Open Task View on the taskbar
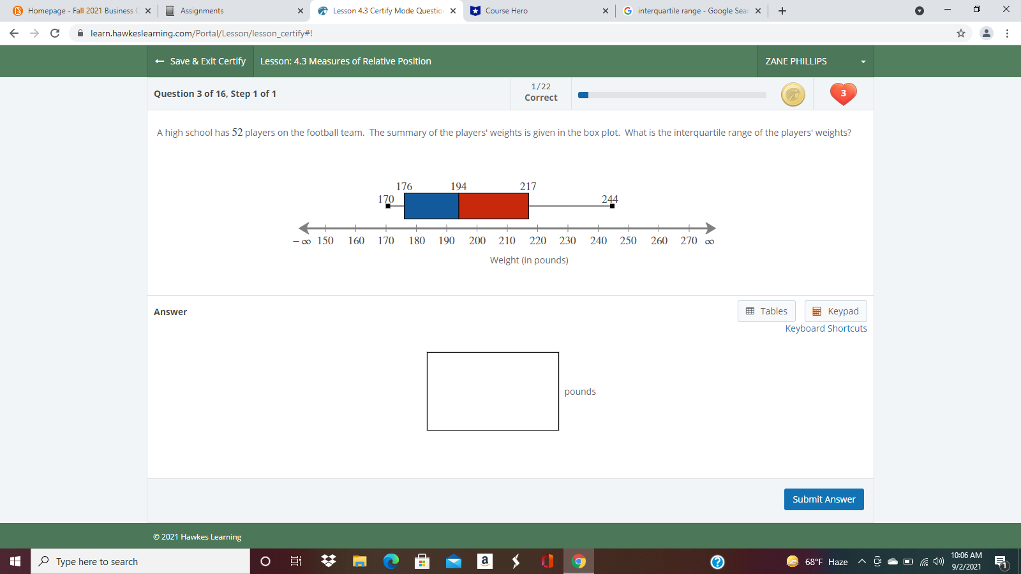1021x574 pixels. coord(296,561)
